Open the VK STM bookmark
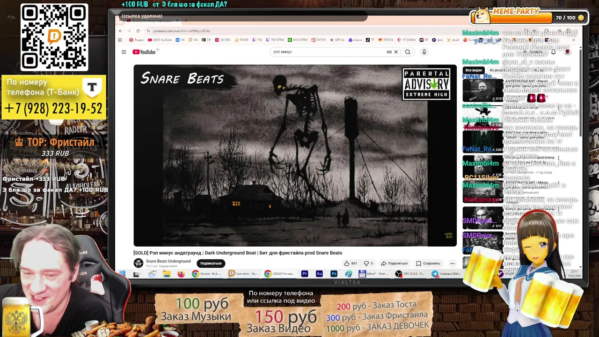Image resolution: width=599 pixels, height=337 pixels. [222, 40]
